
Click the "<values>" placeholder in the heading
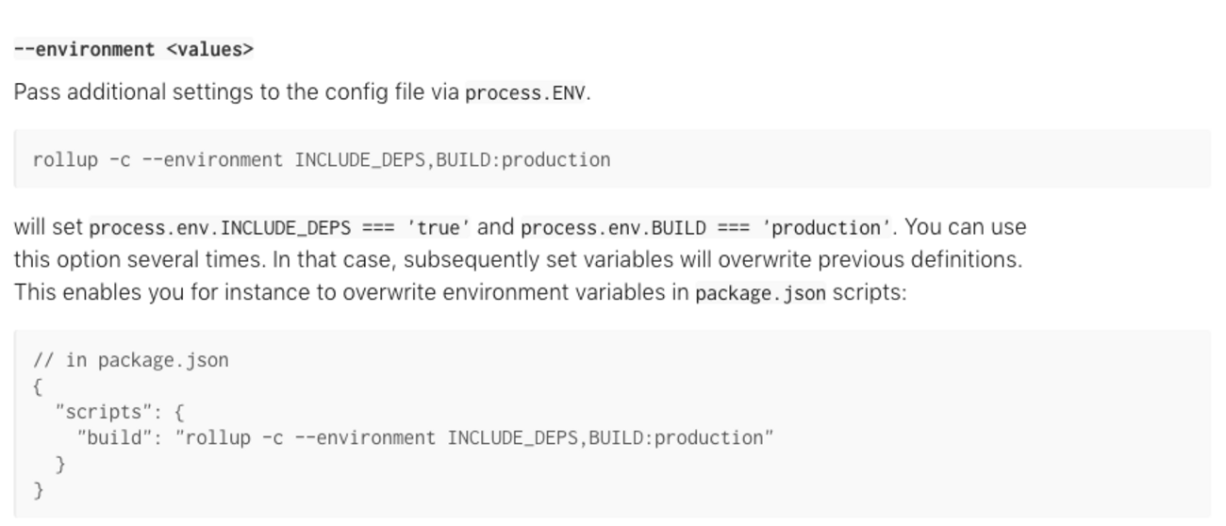click(x=209, y=49)
